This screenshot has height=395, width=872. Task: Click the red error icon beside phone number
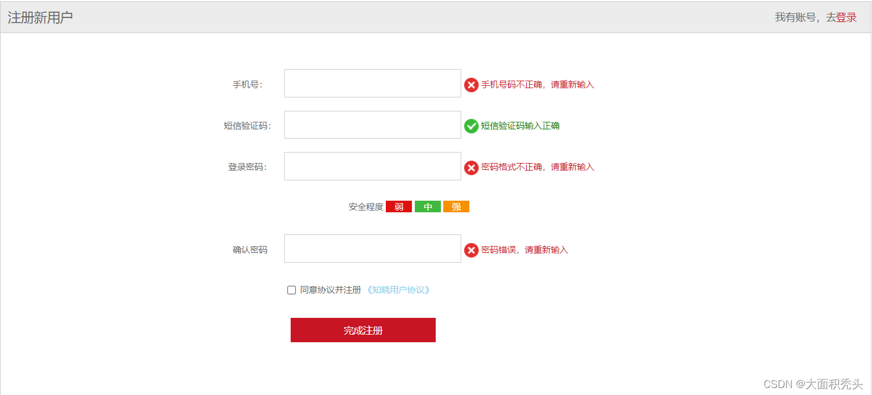coord(471,85)
